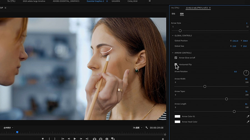This screenshot has width=250, height=140.
Task: Step forward one frame
Action: coord(81,139)
